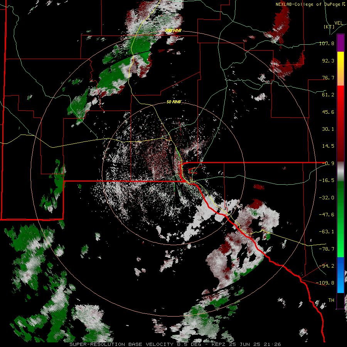Pick the bright red segment near 61.2
The width and height of the screenshot is (347, 347).
click(x=340, y=95)
